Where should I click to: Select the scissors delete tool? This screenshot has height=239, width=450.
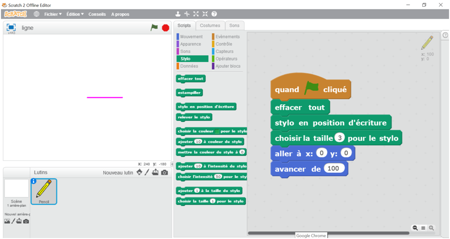187,14
